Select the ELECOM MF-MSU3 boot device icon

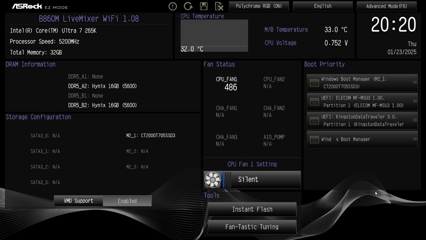(x=314, y=102)
